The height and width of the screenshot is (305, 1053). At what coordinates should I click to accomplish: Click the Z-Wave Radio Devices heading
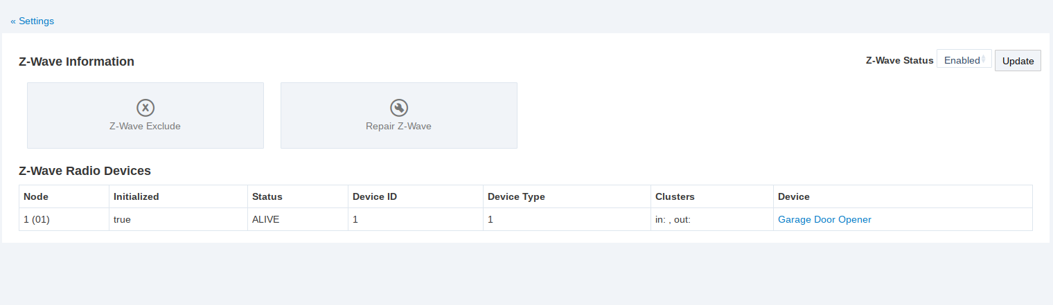tap(85, 170)
